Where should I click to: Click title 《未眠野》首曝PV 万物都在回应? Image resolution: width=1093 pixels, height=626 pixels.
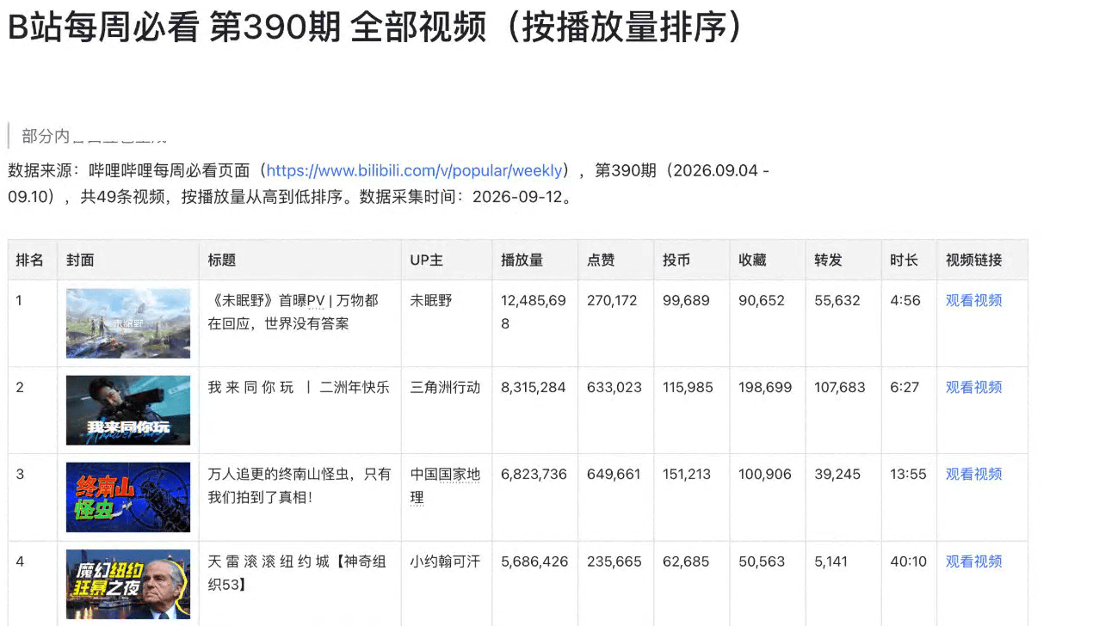(x=293, y=312)
